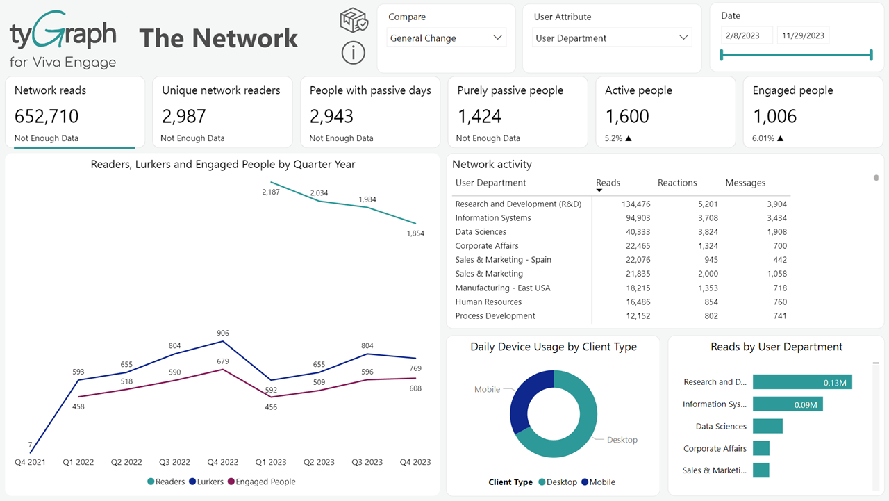Click the end date field 11/29/2023

coord(803,35)
